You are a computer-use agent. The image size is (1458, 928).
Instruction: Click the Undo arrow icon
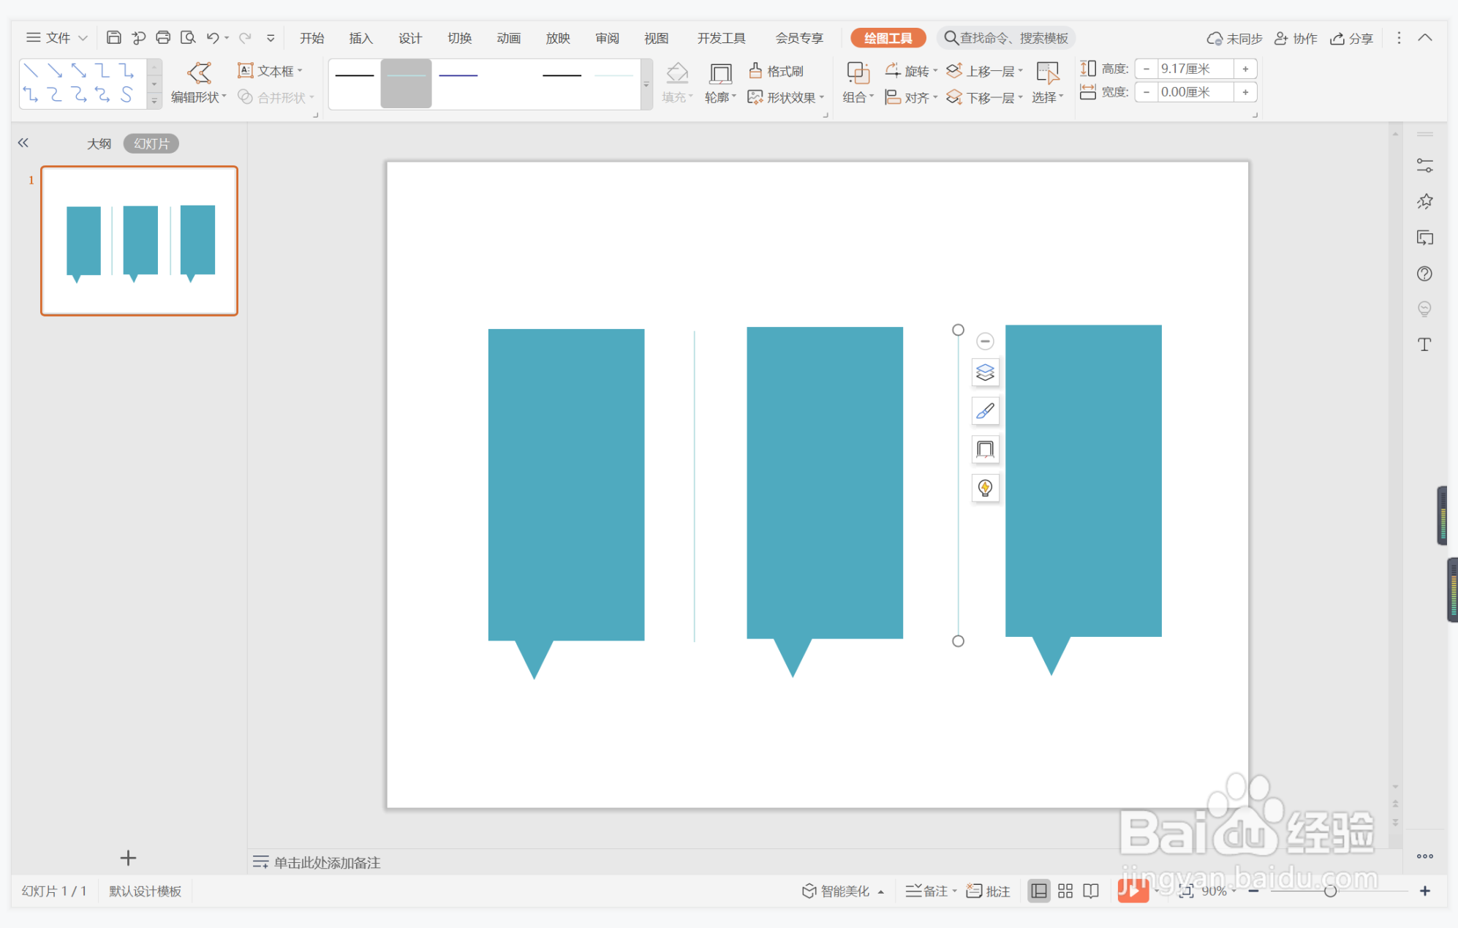pyautogui.click(x=213, y=37)
